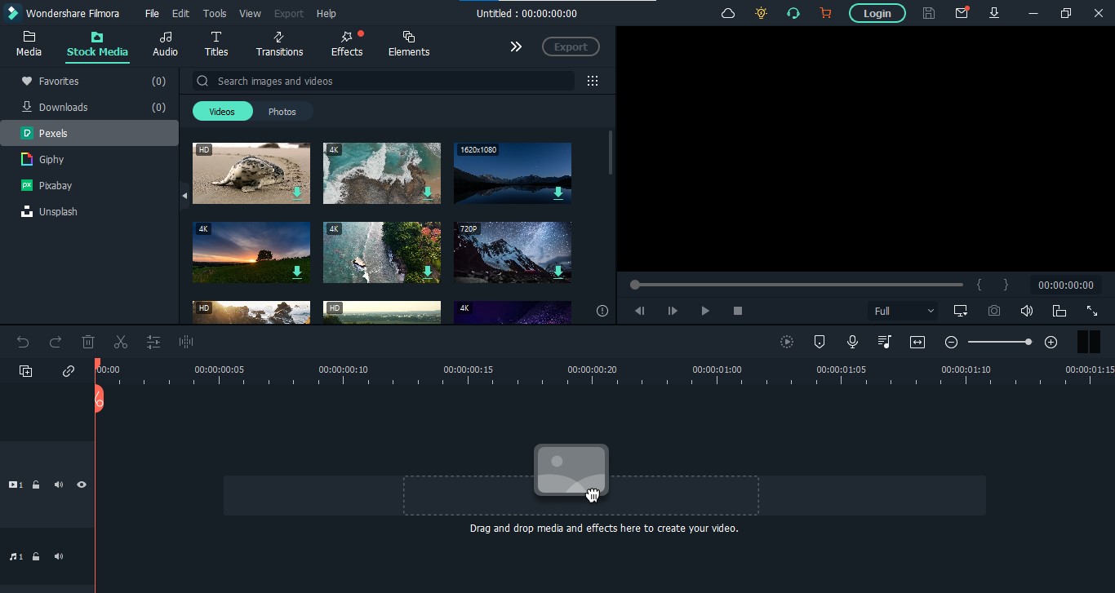Viewport: 1115px width, 593px height.
Task: Click the delete trash icon in timeline toolbar
Action: [88, 343]
